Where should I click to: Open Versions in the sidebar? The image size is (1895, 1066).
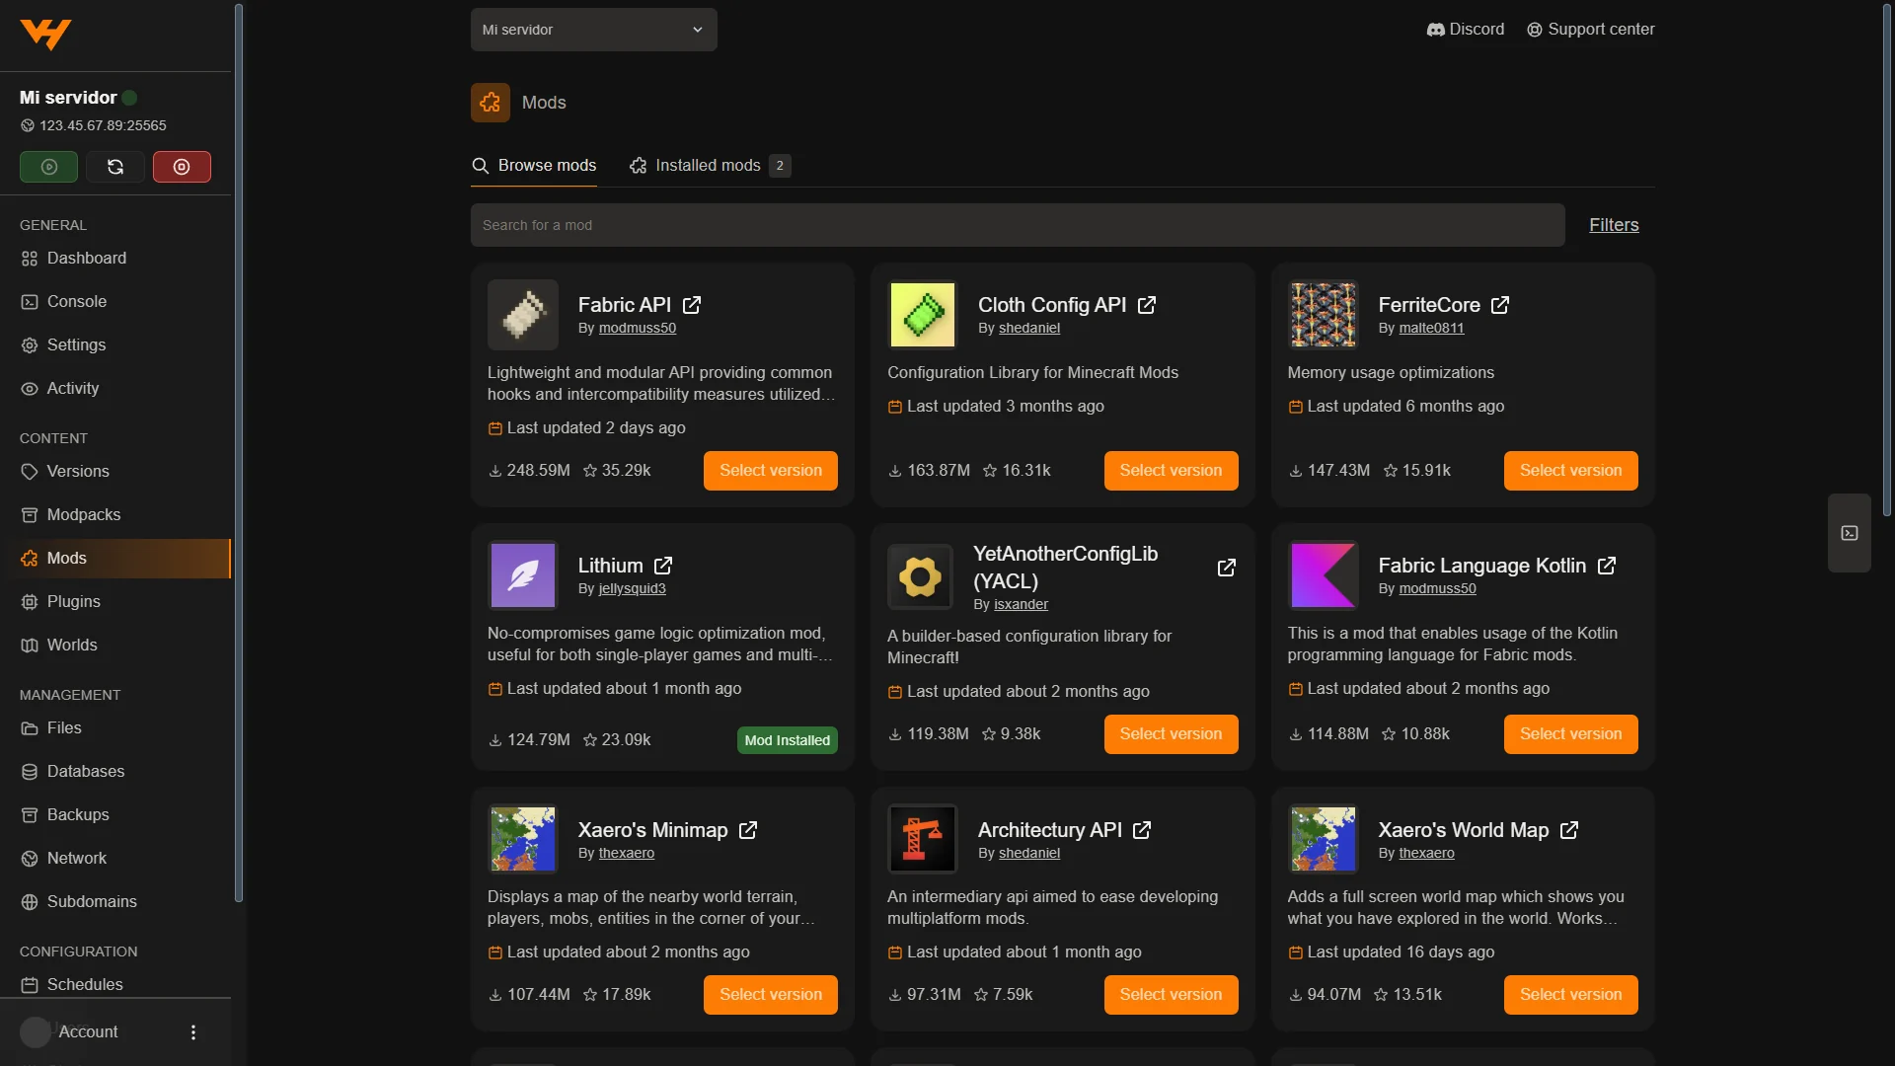click(115, 472)
